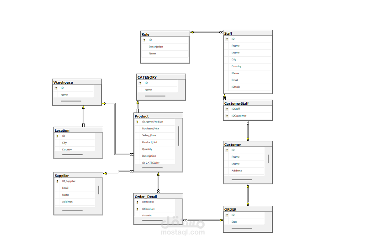Select the Name column in Role table
This screenshot has height=241, width=366.
[x=165, y=54]
